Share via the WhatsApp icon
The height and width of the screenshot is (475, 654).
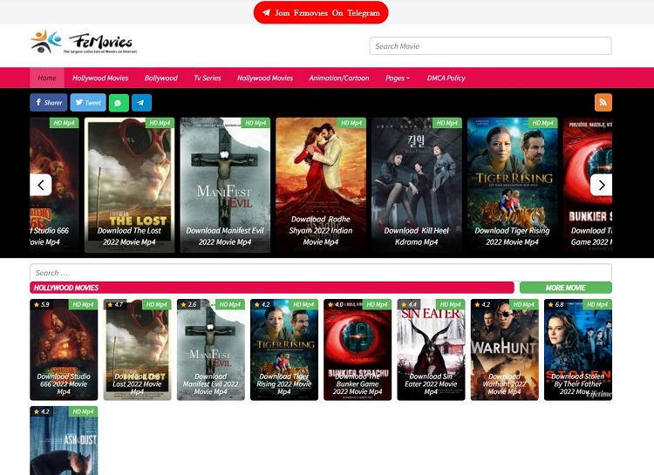[119, 103]
